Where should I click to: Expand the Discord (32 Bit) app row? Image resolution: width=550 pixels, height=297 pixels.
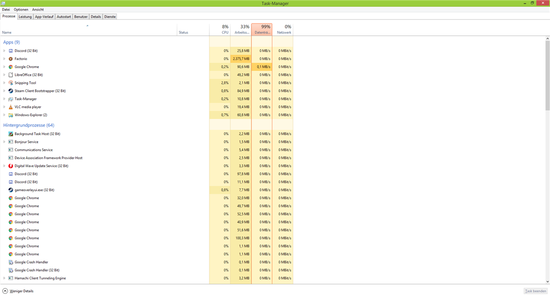[4, 51]
